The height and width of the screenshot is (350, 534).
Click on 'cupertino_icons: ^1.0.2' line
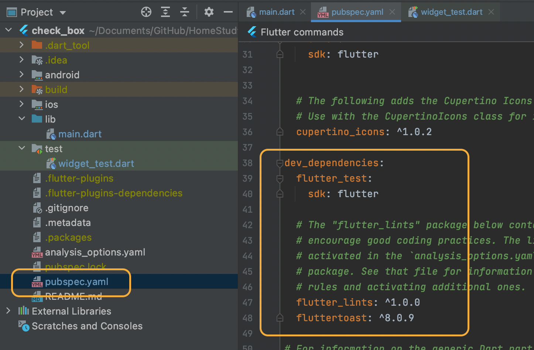point(364,132)
